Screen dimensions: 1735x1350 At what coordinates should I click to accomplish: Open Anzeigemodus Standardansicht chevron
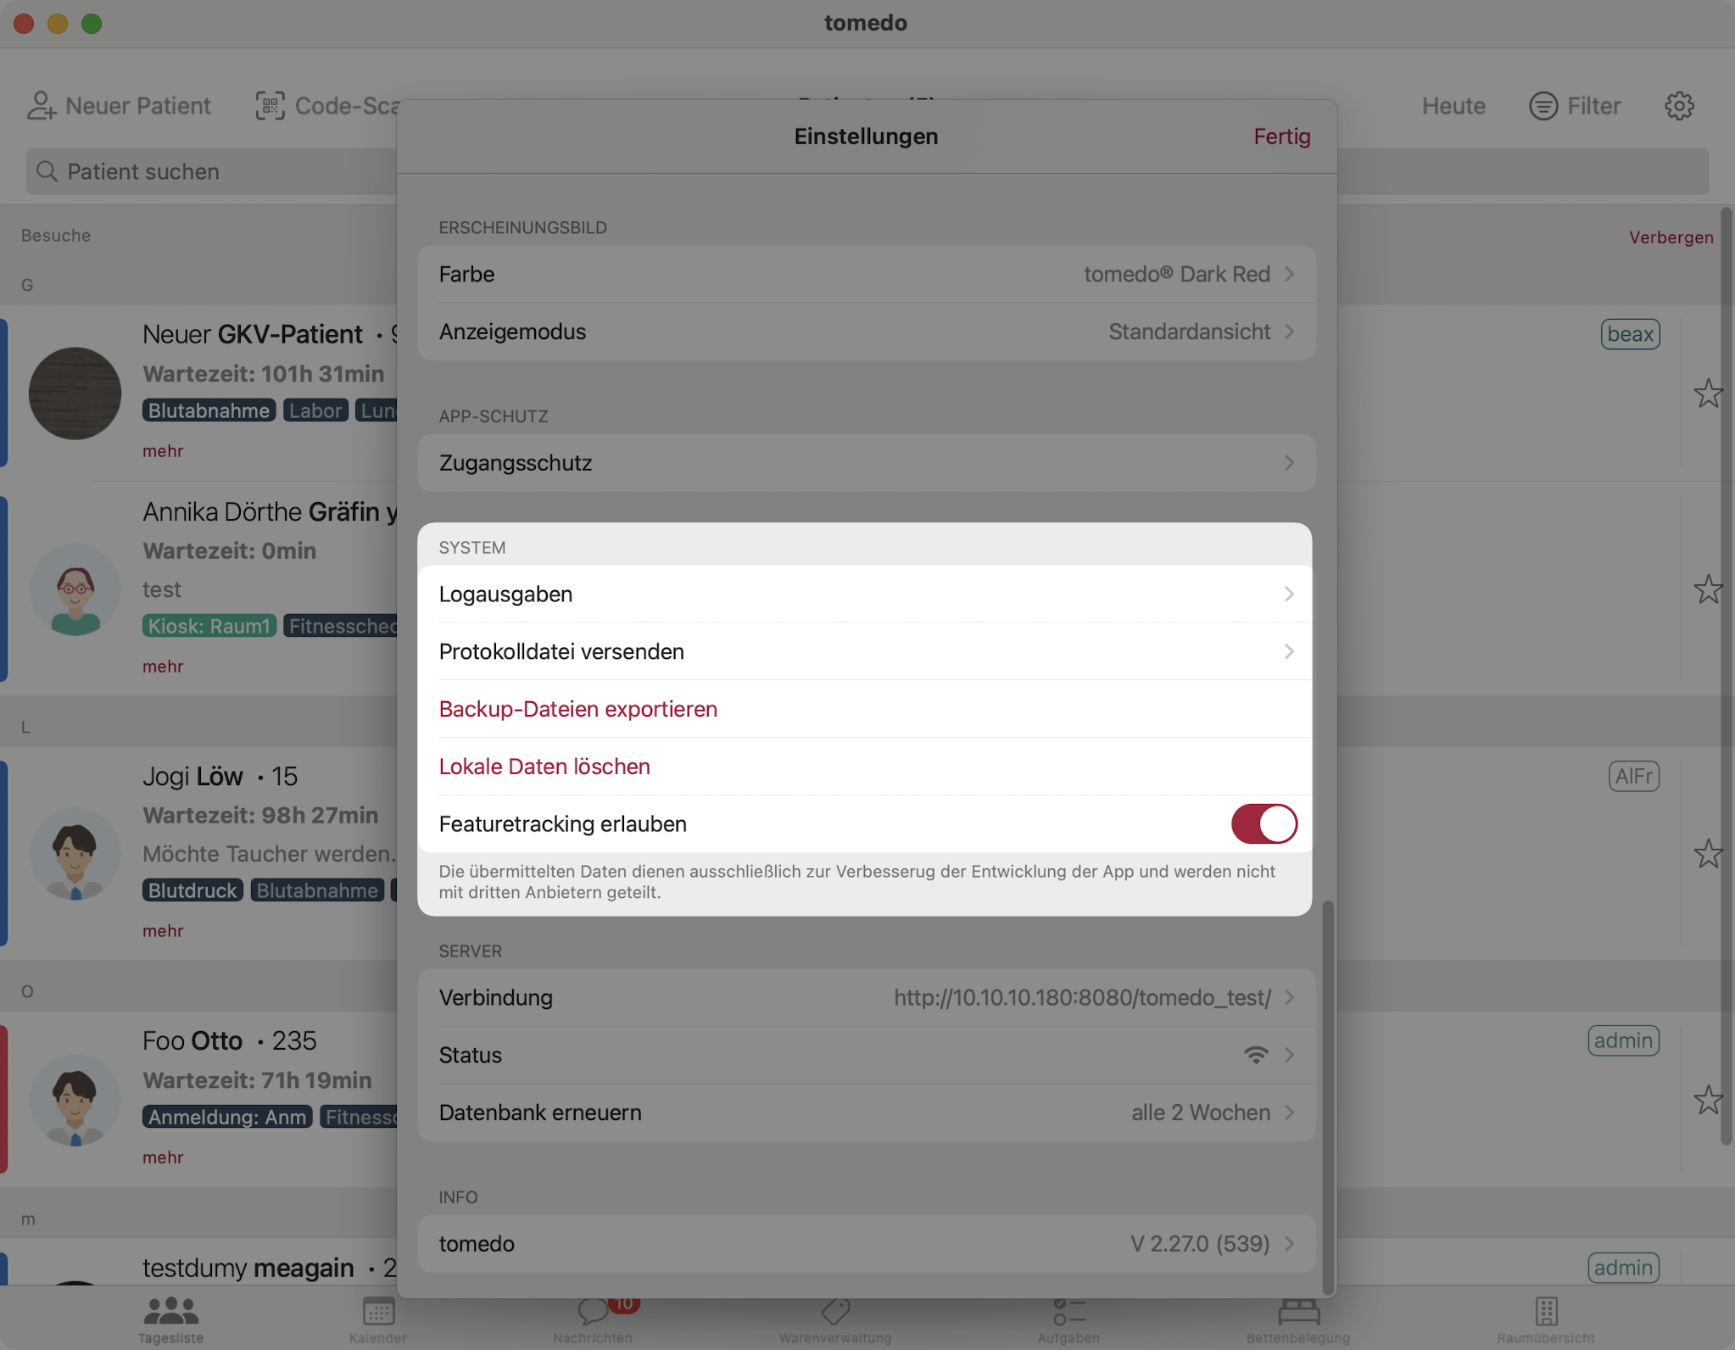click(x=1289, y=332)
